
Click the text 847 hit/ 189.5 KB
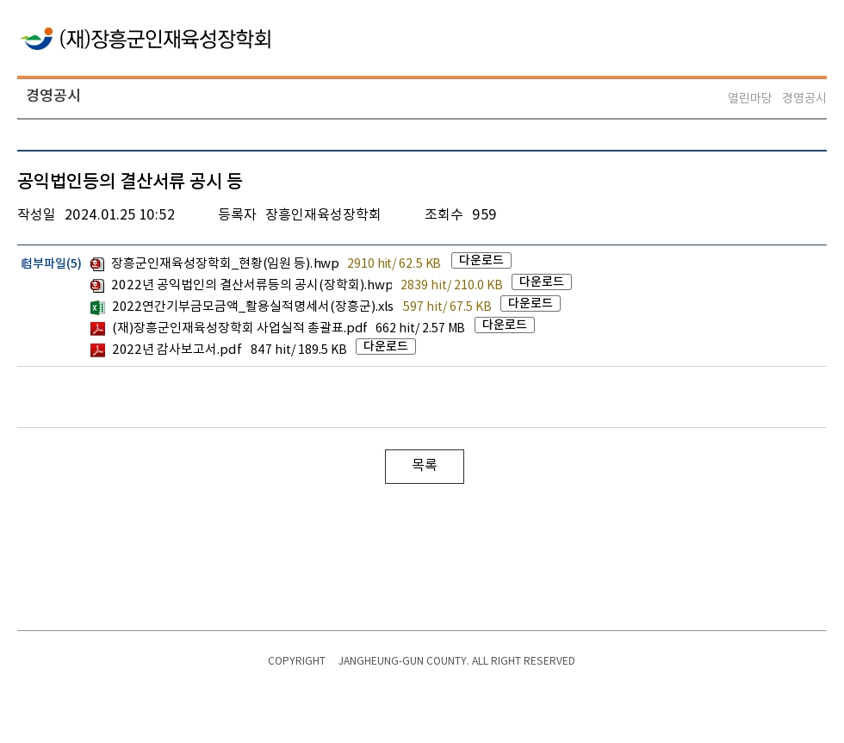pos(298,350)
